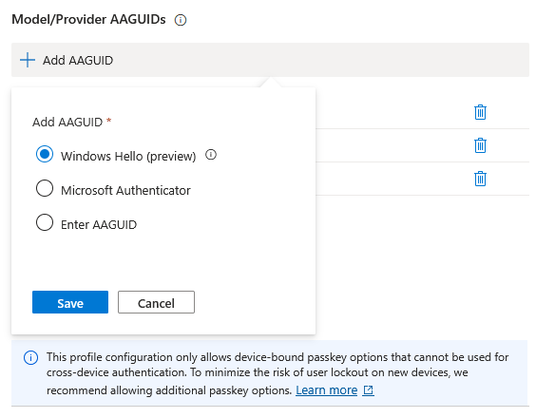This screenshot has width=536, height=418.
Task: Click the plus icon in Add AAGUID bar
Action: [x=28, y=60]
